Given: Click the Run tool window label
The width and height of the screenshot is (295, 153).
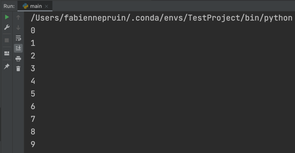Looking at the screenshot, I should 9,6.
